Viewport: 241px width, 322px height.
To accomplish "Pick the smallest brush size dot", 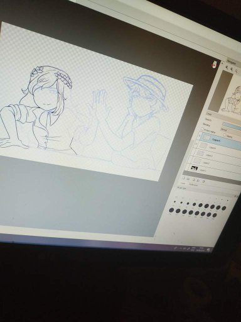I will (x=175, y=202).
